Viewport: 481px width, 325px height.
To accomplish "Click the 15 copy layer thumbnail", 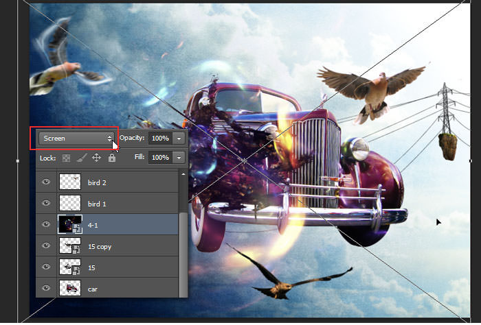I will point(70,245).
